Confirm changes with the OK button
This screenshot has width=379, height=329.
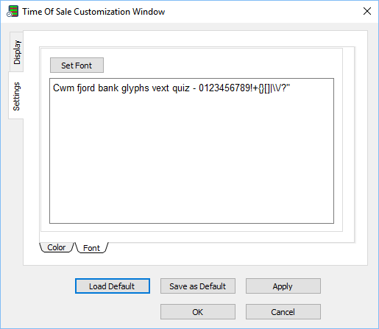coord(198,312)
